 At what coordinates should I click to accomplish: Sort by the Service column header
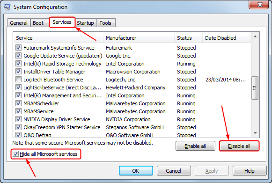58,38
